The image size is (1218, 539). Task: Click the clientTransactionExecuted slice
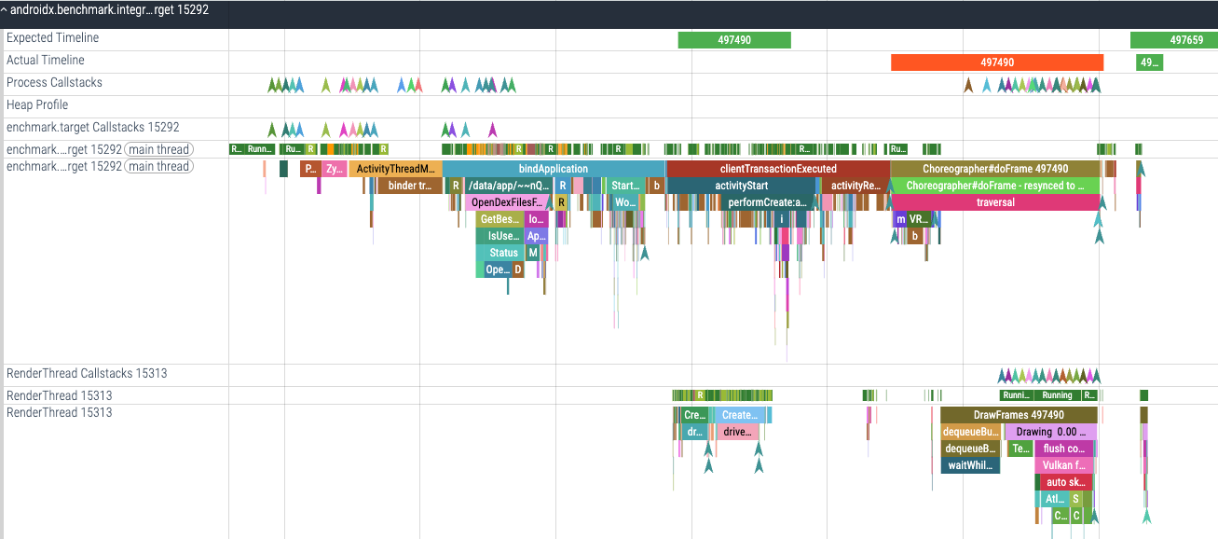click(778, 169)
